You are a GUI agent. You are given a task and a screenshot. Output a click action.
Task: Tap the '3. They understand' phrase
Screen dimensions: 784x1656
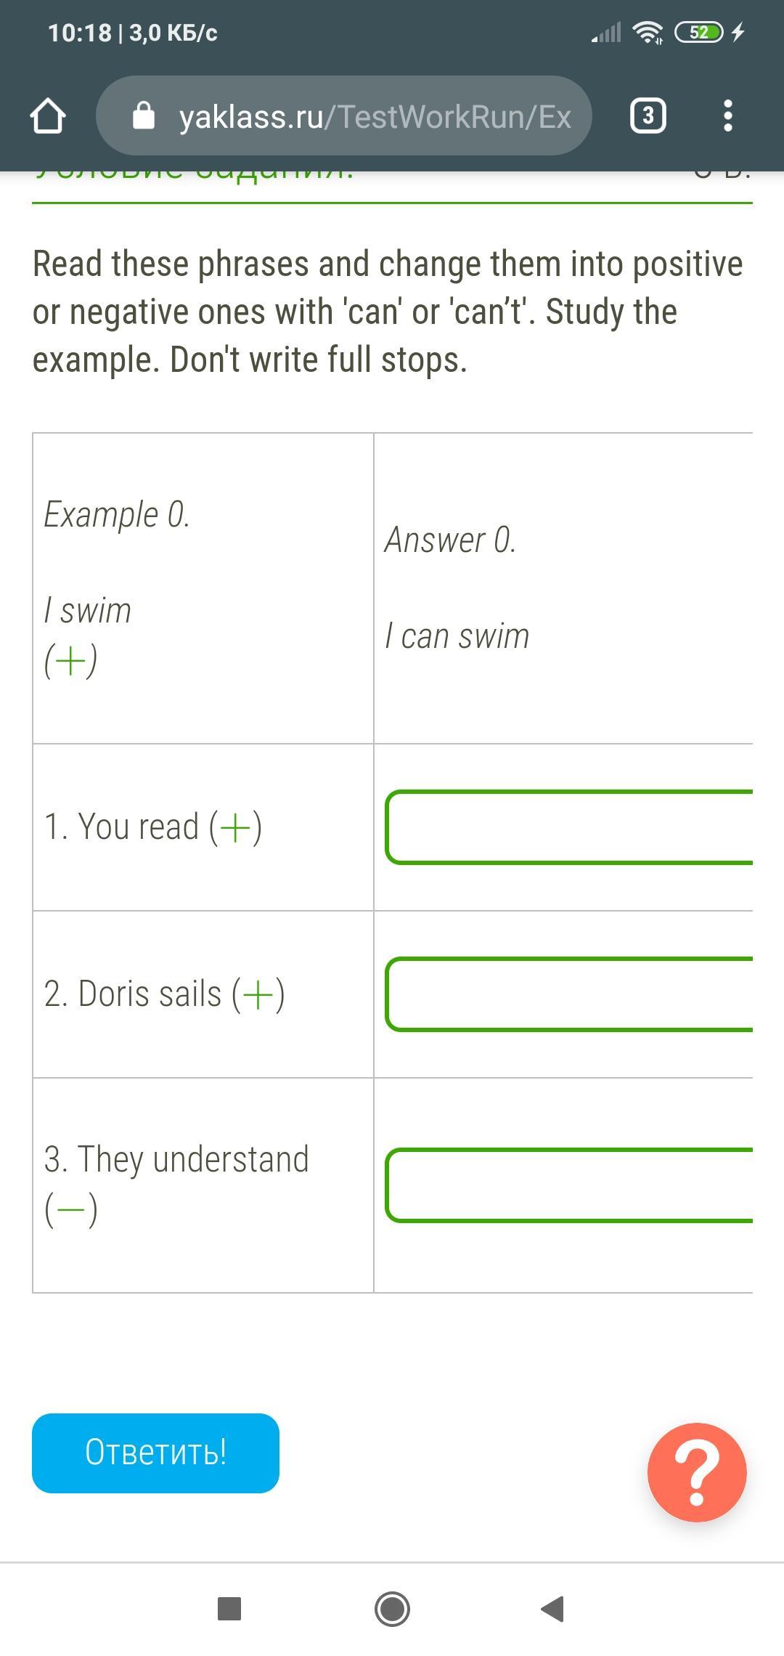click(x=176, y=1160)
